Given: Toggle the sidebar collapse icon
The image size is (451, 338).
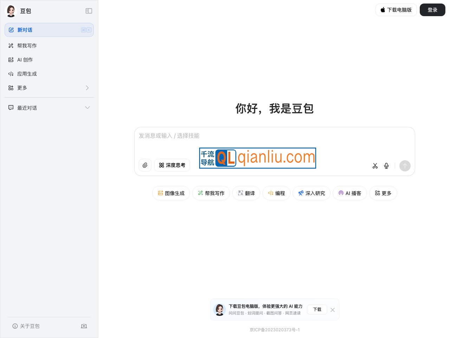Looking at the screenshot, I should (89, 11).
